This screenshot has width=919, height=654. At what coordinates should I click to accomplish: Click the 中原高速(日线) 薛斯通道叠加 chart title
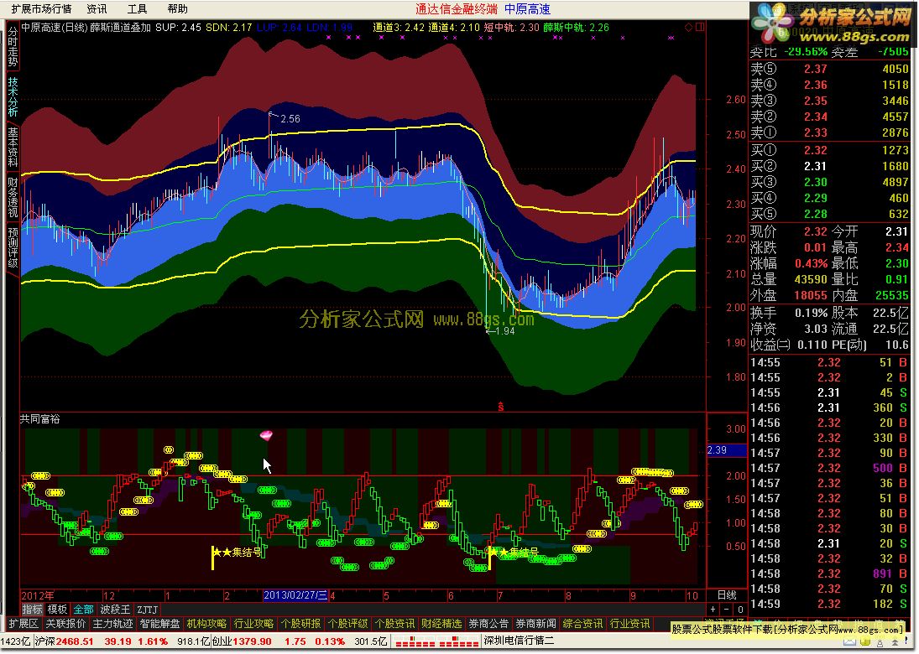pyautogui.click(x=86, y=27)
